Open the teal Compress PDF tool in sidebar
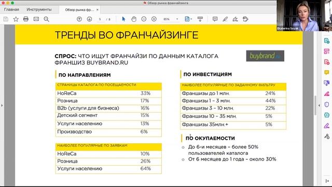332x187 pixels. [327, 115]
